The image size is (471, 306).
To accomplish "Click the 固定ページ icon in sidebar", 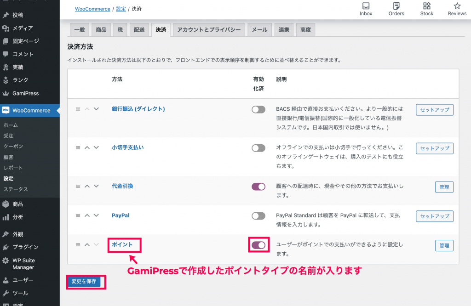I will [6, 41].
